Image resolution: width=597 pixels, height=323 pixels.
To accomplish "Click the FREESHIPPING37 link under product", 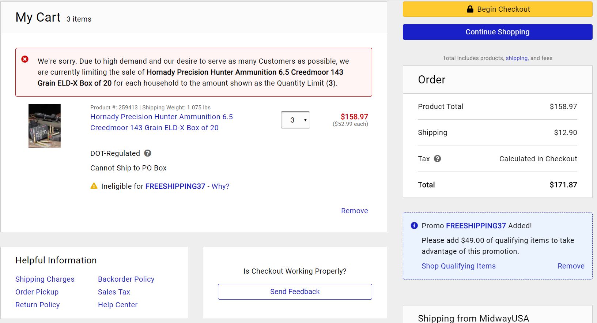I will coord(175,186).
